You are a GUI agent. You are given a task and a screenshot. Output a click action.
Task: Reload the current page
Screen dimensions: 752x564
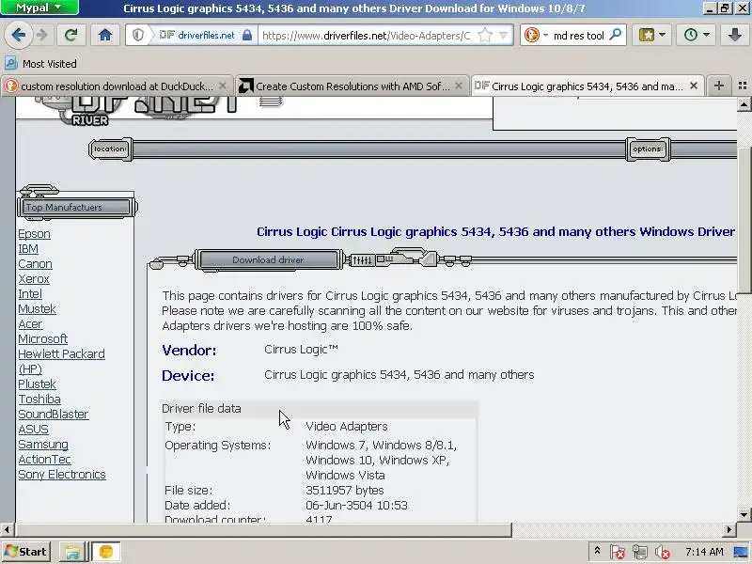(x=71, y=35)
